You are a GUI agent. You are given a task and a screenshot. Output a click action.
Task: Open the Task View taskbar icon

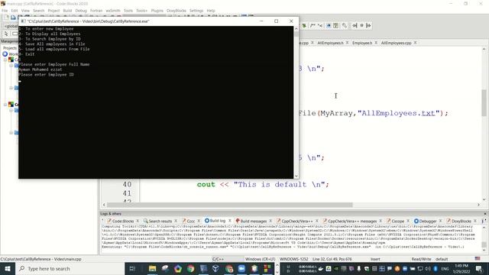tap(132, 268)
